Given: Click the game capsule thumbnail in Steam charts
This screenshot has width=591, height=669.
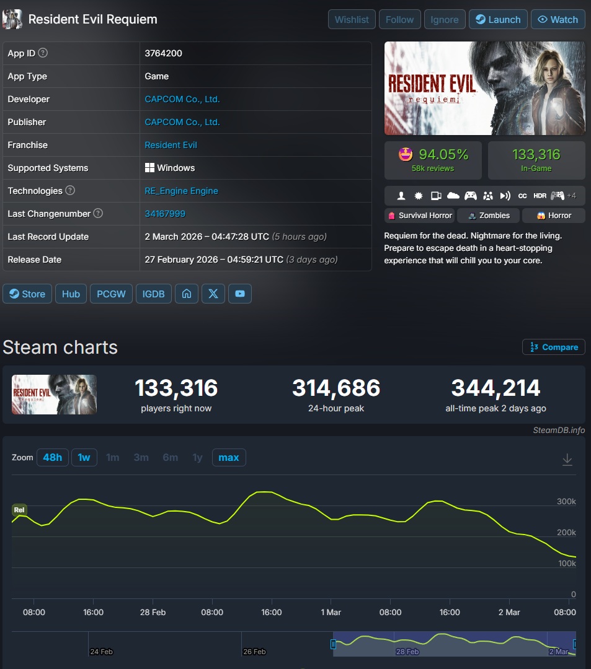Looking at the screenshot, I should [x=53, y=395].
